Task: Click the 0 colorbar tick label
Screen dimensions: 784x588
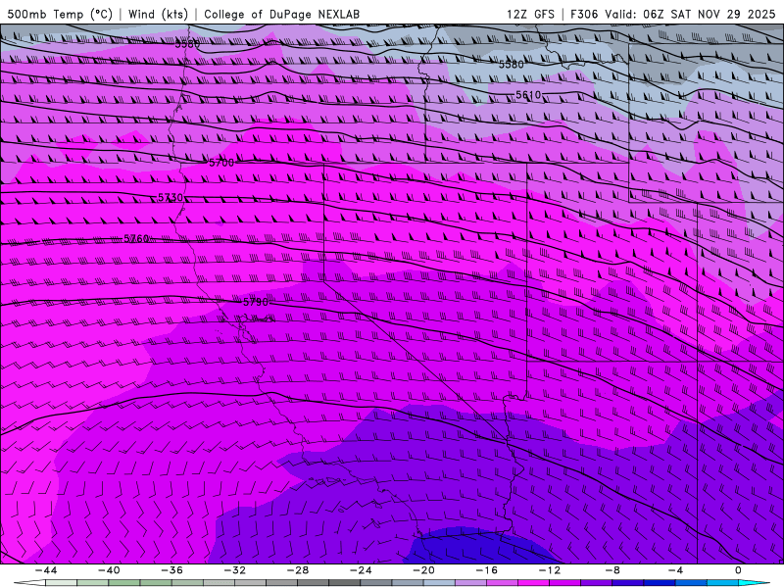Action: (738, 570)
